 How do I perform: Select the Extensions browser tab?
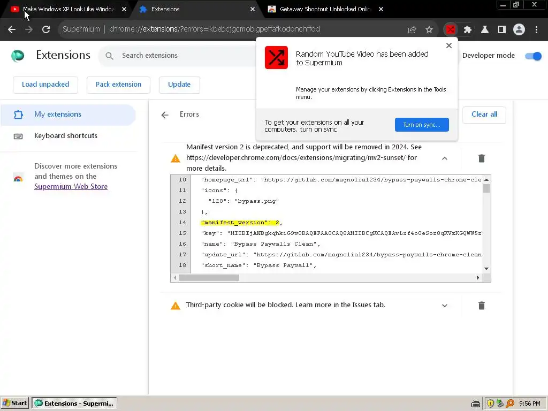[x=198, y=10]
